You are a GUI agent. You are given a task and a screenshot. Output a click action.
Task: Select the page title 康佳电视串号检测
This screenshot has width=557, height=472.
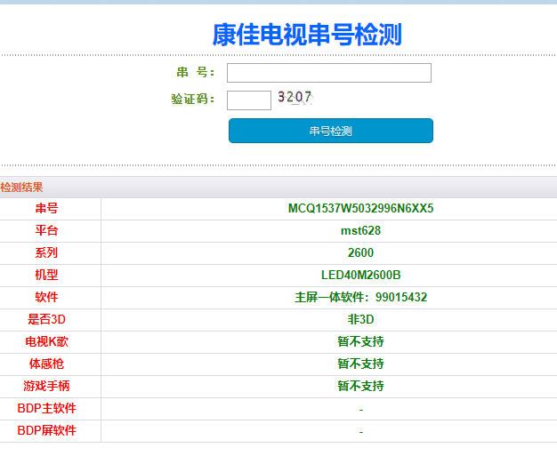point(307,35)
